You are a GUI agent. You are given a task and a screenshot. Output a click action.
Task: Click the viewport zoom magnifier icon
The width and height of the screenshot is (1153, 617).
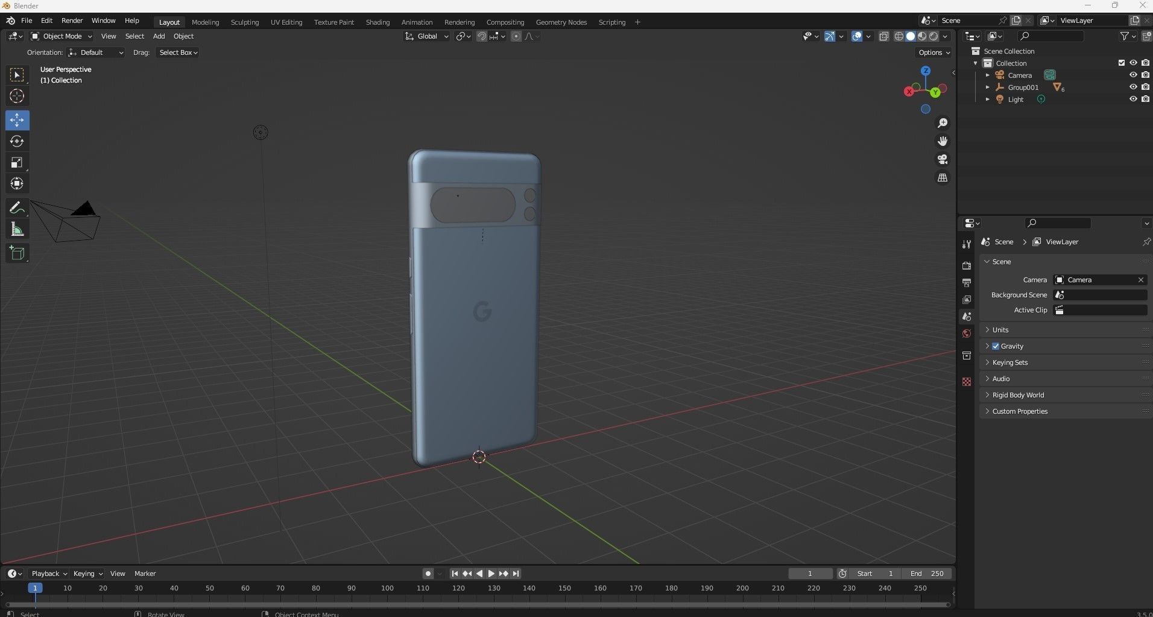(x=943, y=123)
